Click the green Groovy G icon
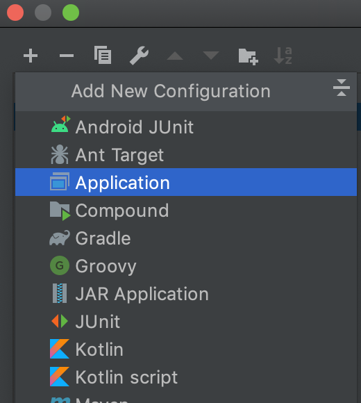The width and height of the screenshot is (361, 403). click(60, 265)
